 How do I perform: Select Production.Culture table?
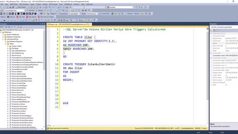(x=18, y=104)
